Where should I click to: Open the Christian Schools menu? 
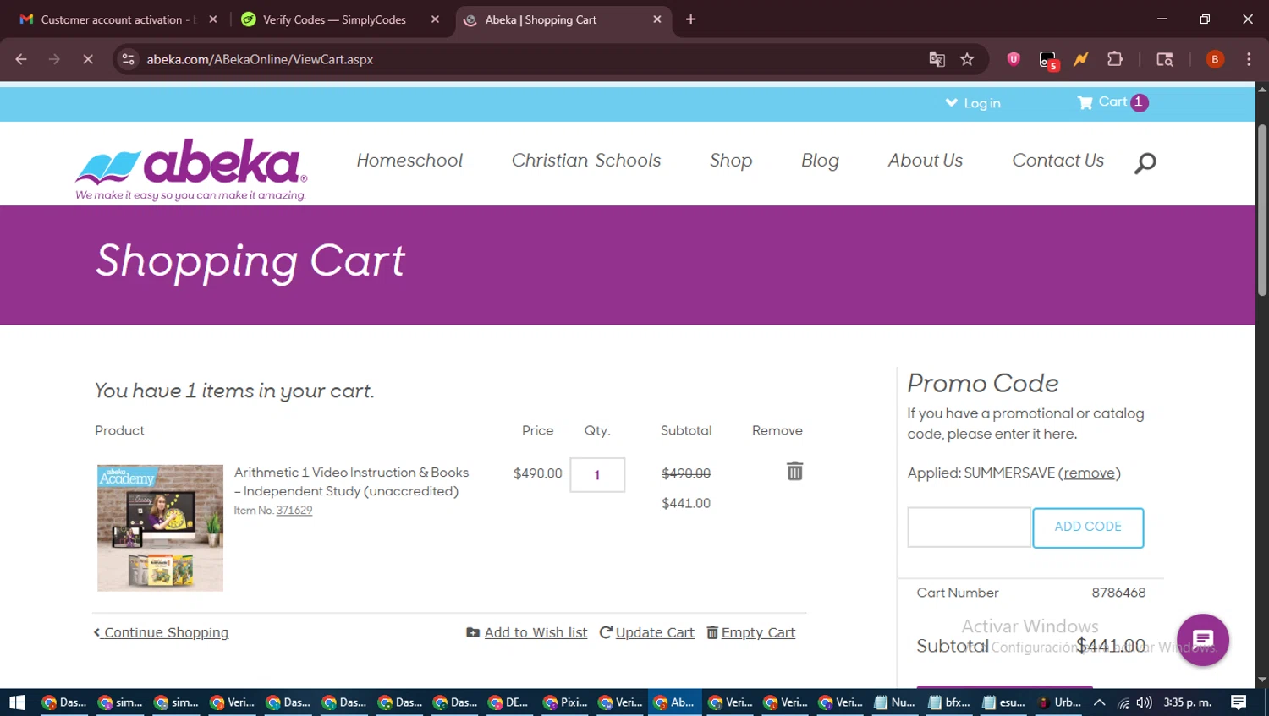(x=586, y=161)
